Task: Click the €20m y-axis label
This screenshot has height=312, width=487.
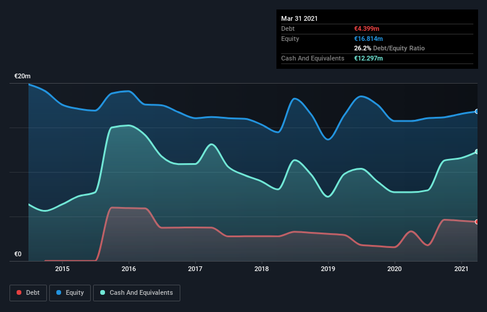Action: [x=23, y=76]
